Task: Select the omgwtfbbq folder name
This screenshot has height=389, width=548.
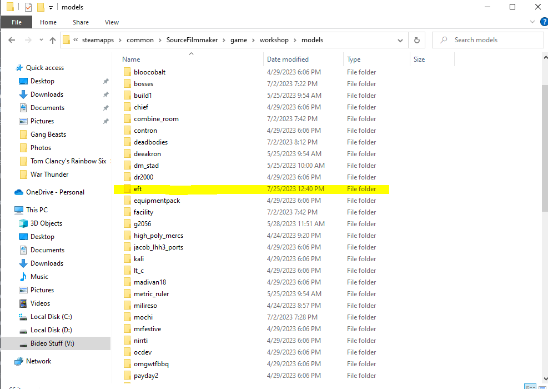Action: pos(151,364)
